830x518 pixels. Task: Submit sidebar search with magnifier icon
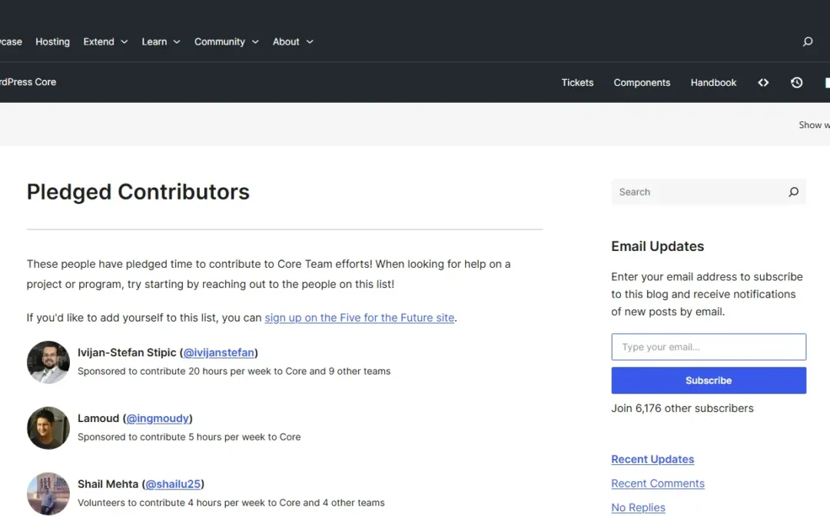tap(793, 192)
